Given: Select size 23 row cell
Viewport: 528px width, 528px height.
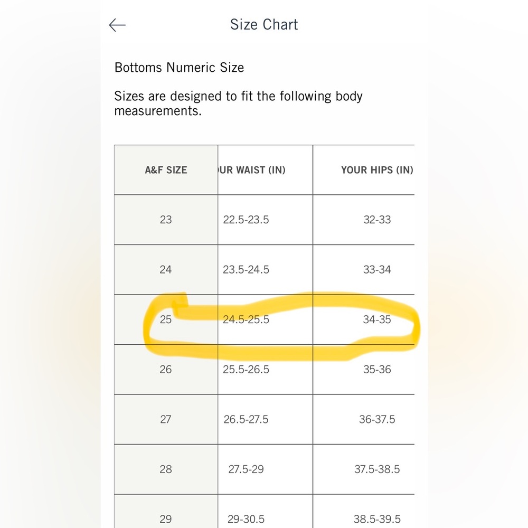Looking at the screenshot, I should point(166,220).
